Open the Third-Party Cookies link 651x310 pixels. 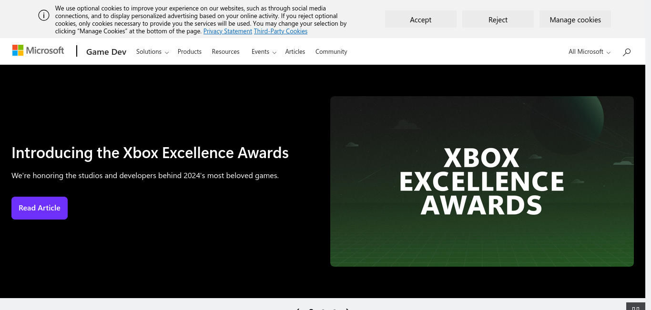(281, 31)
